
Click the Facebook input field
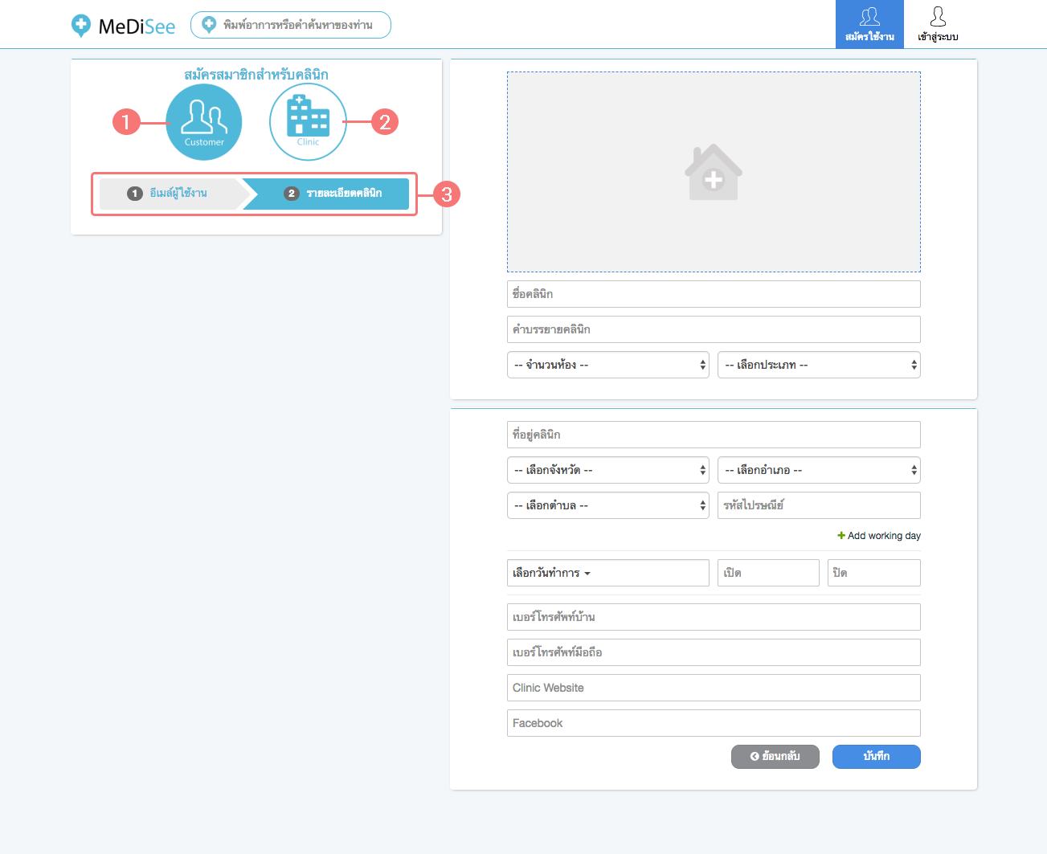pos(713,723)
